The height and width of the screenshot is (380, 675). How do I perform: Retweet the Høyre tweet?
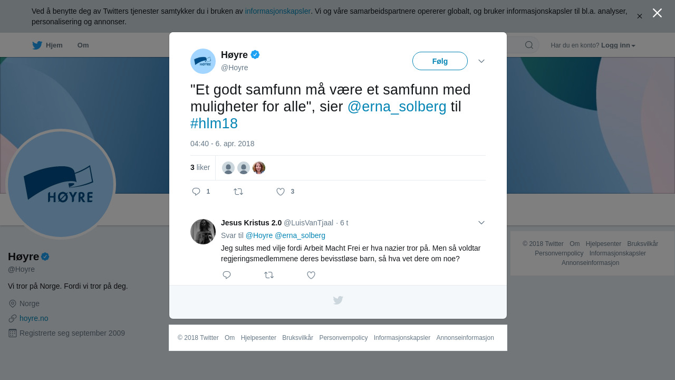click(238, 192)
